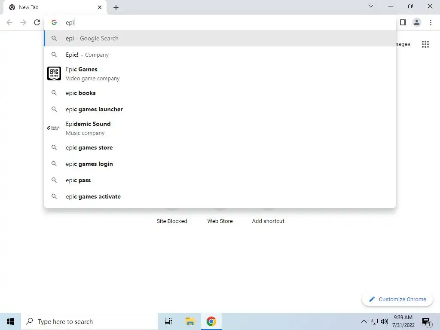The height and width of the screenshot is (330, 440).
Task: Click the search icon beside 'epic books'
Action: coord(54,93)
